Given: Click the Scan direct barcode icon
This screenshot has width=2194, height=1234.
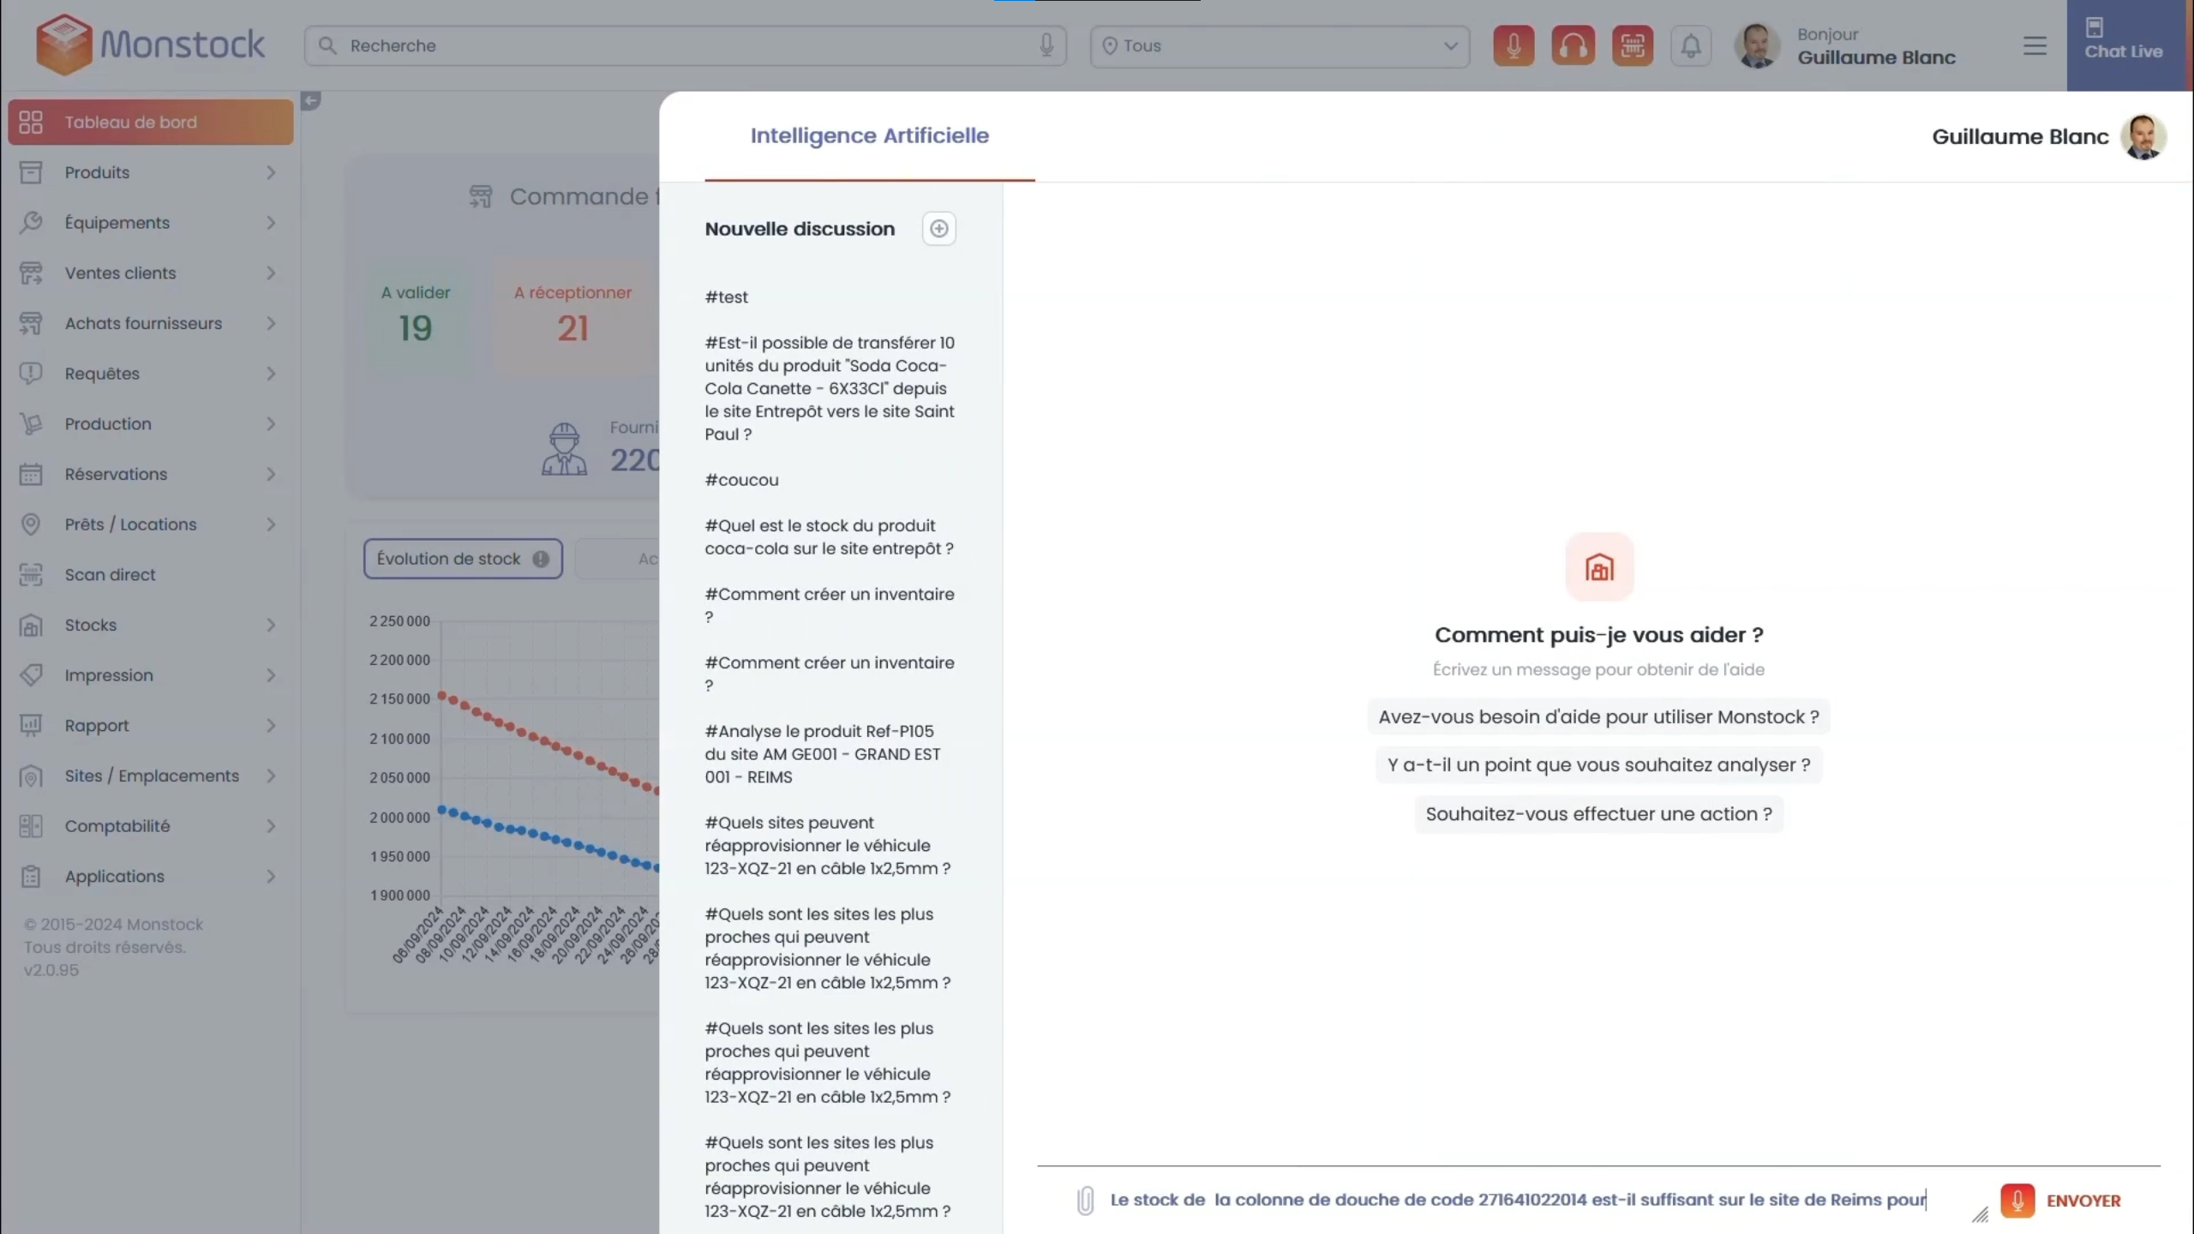Looking at the screenshot, I should tap(31, 575).
